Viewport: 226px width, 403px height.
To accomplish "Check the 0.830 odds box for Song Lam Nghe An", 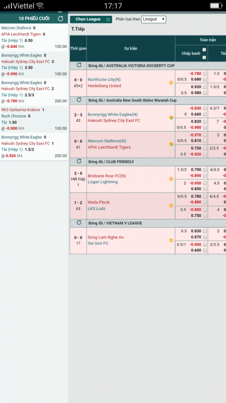I will point(205,231).
